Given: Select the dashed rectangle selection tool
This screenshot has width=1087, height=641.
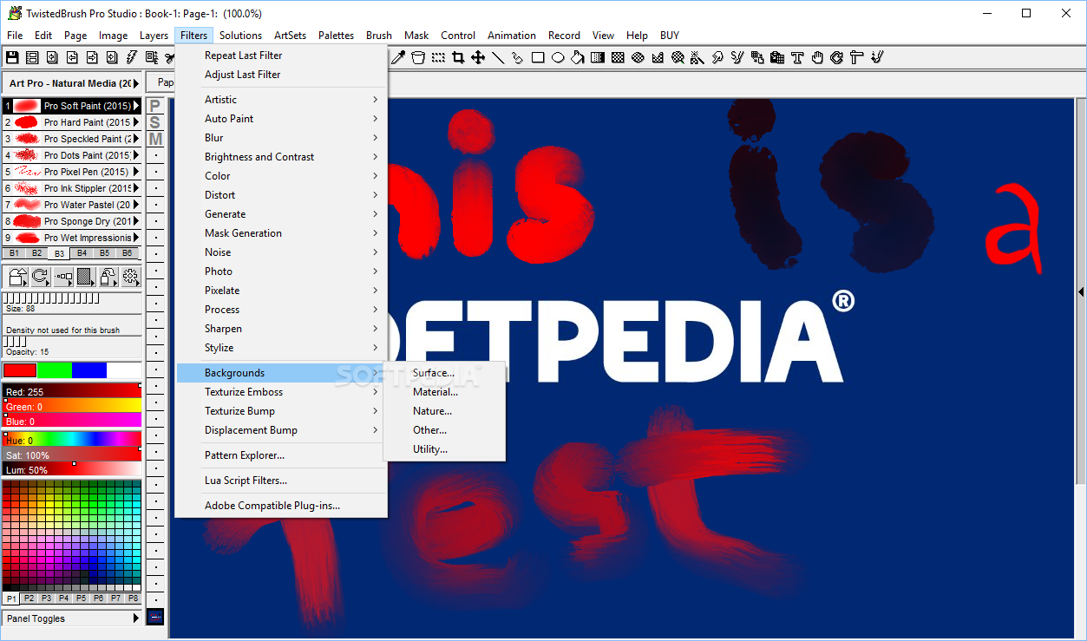Looking at the screenshot, I should click(438, 57).
